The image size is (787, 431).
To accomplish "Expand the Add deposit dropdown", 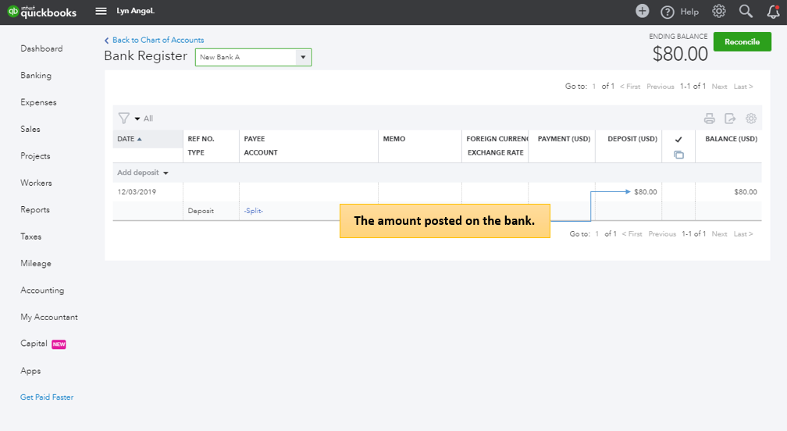I will [x=143, y=173].
